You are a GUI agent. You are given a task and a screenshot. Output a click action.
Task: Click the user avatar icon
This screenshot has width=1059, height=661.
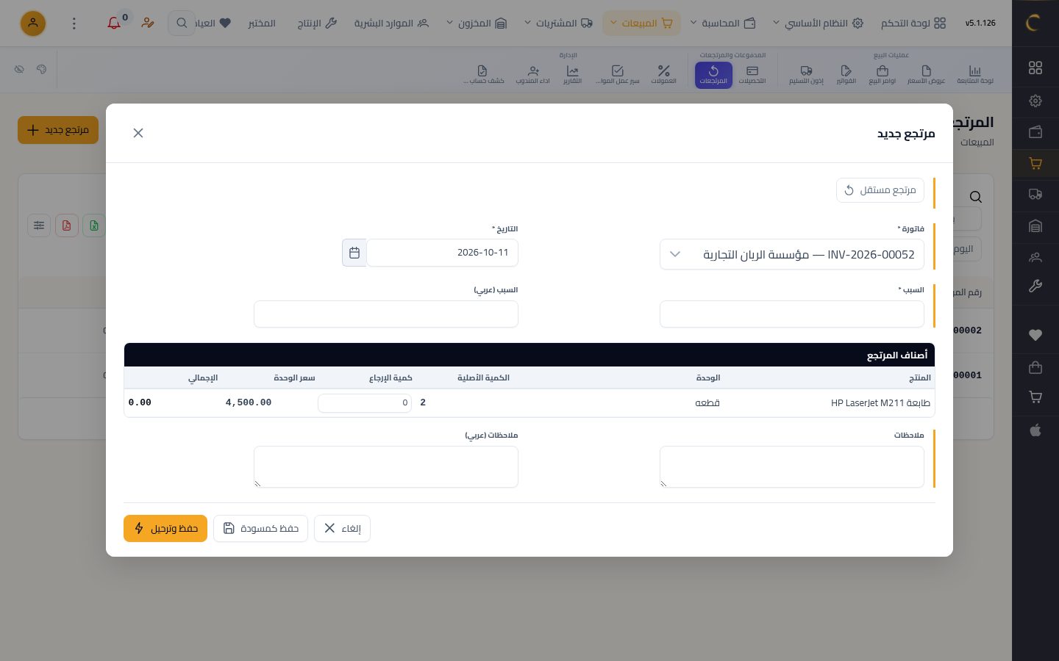click(33, 23)
